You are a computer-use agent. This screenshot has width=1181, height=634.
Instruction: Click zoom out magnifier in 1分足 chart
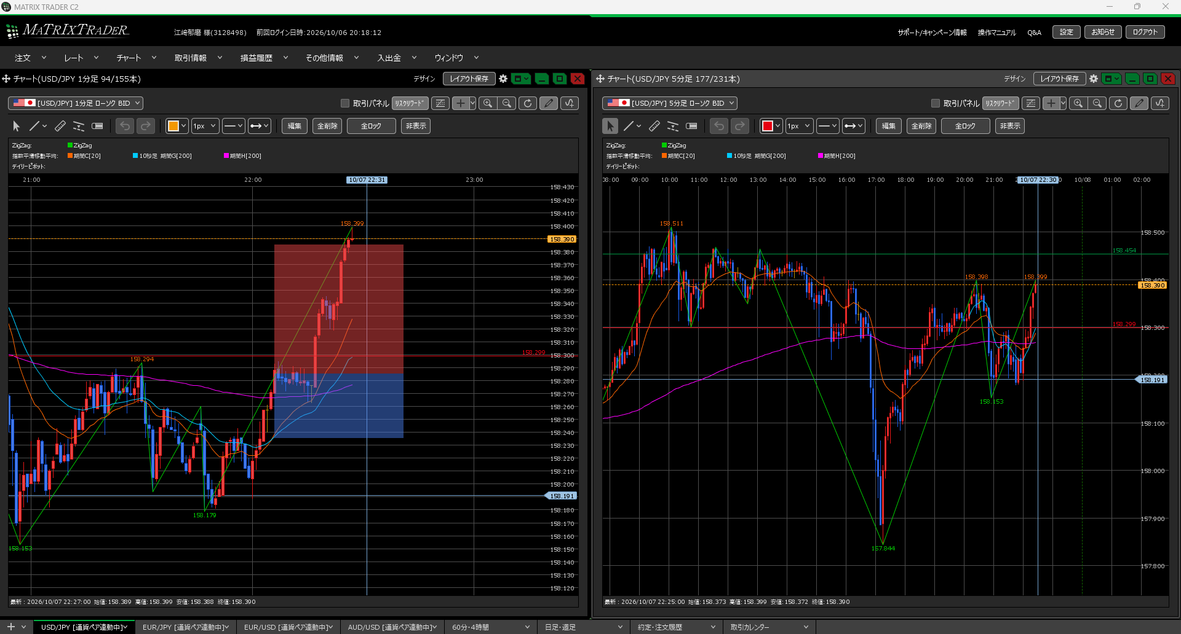pyautogui.click(x=507, y=103)
